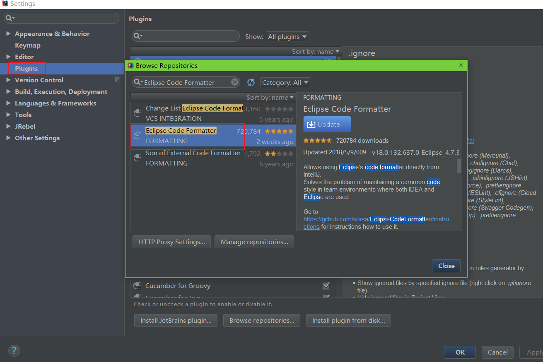
Task: Expand Languages & Frameworks node
Action: [8, 103]
